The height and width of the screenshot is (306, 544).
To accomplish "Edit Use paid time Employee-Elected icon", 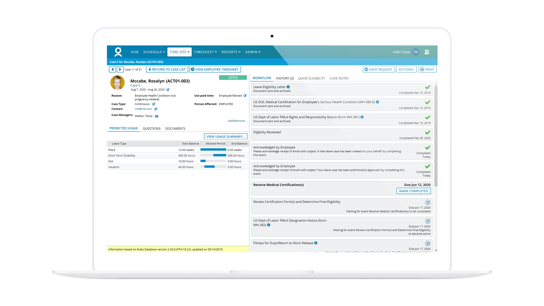I will point(245,96).
